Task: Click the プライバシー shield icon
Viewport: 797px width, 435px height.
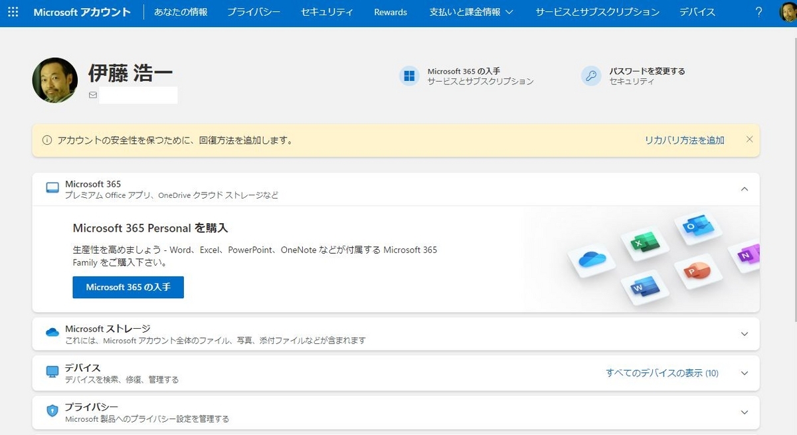Action: (52, 411)
